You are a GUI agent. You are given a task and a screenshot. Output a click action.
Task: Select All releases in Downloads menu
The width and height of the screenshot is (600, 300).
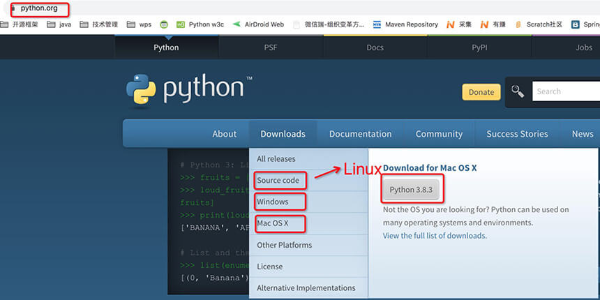click(308, 159)
